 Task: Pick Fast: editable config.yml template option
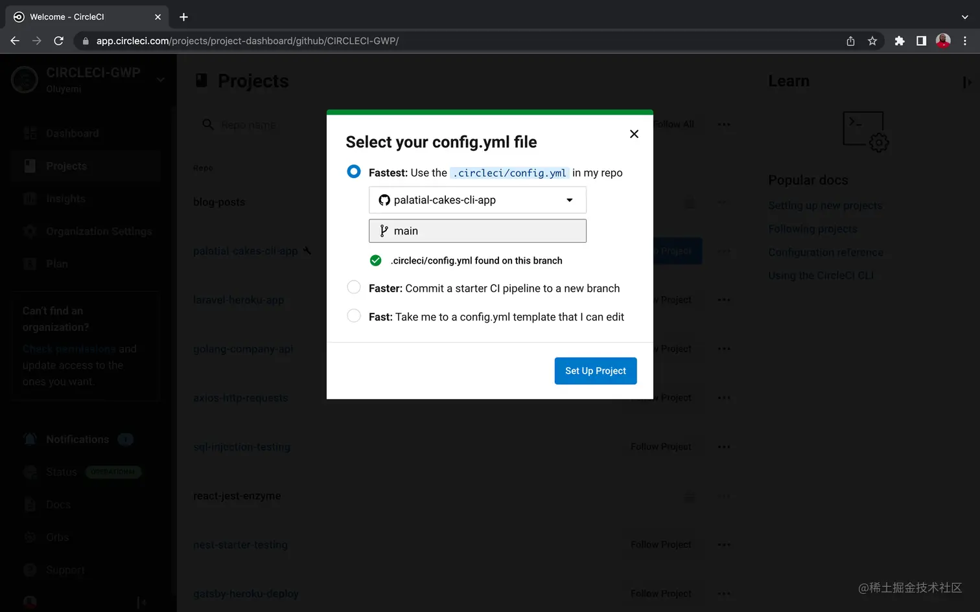(x=353, y=316)
